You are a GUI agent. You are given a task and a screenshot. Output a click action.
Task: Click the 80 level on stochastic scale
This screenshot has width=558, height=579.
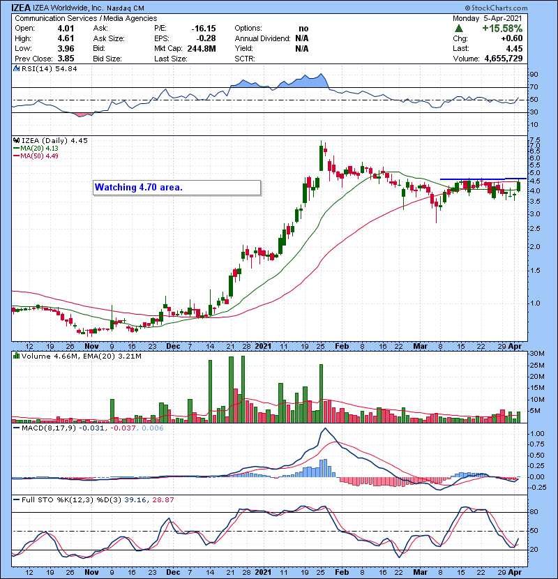click(534, 512)
